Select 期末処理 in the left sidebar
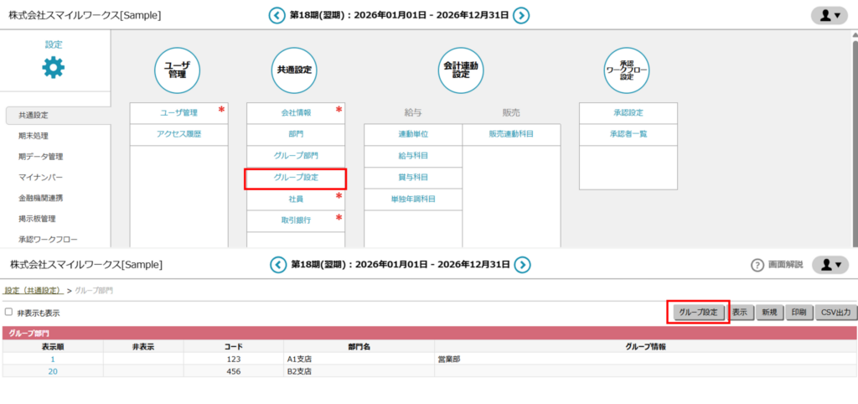This screenshot has height=404, width=858. tap(34, 136)
